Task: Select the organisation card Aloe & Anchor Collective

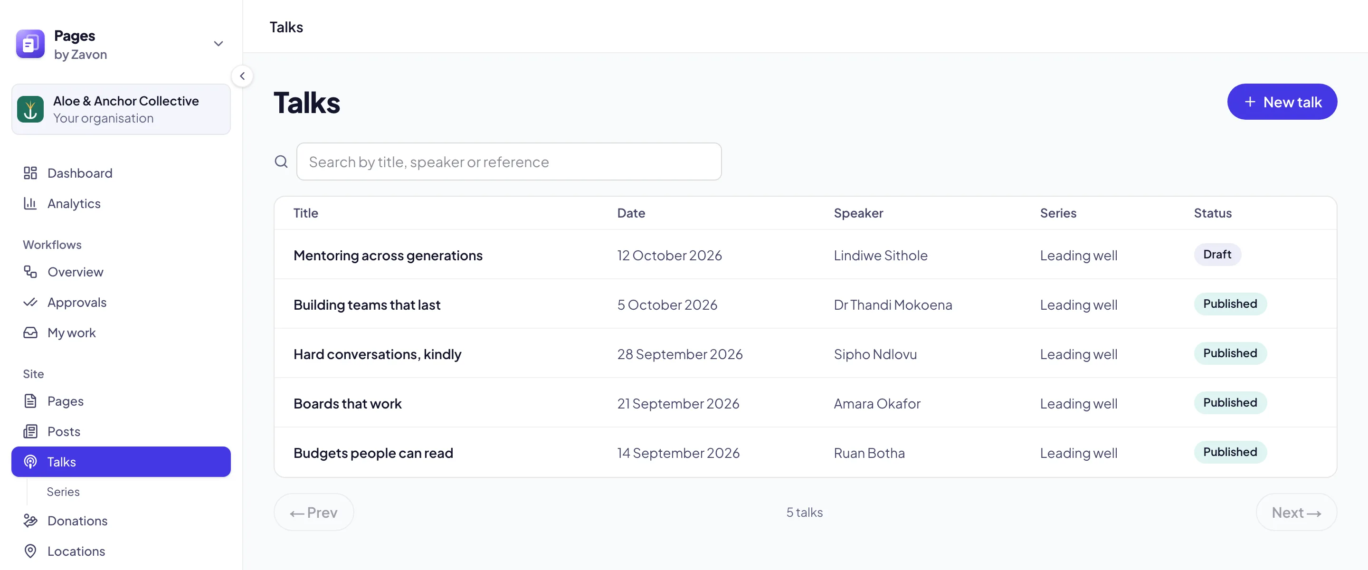Action: click(121, 109)
